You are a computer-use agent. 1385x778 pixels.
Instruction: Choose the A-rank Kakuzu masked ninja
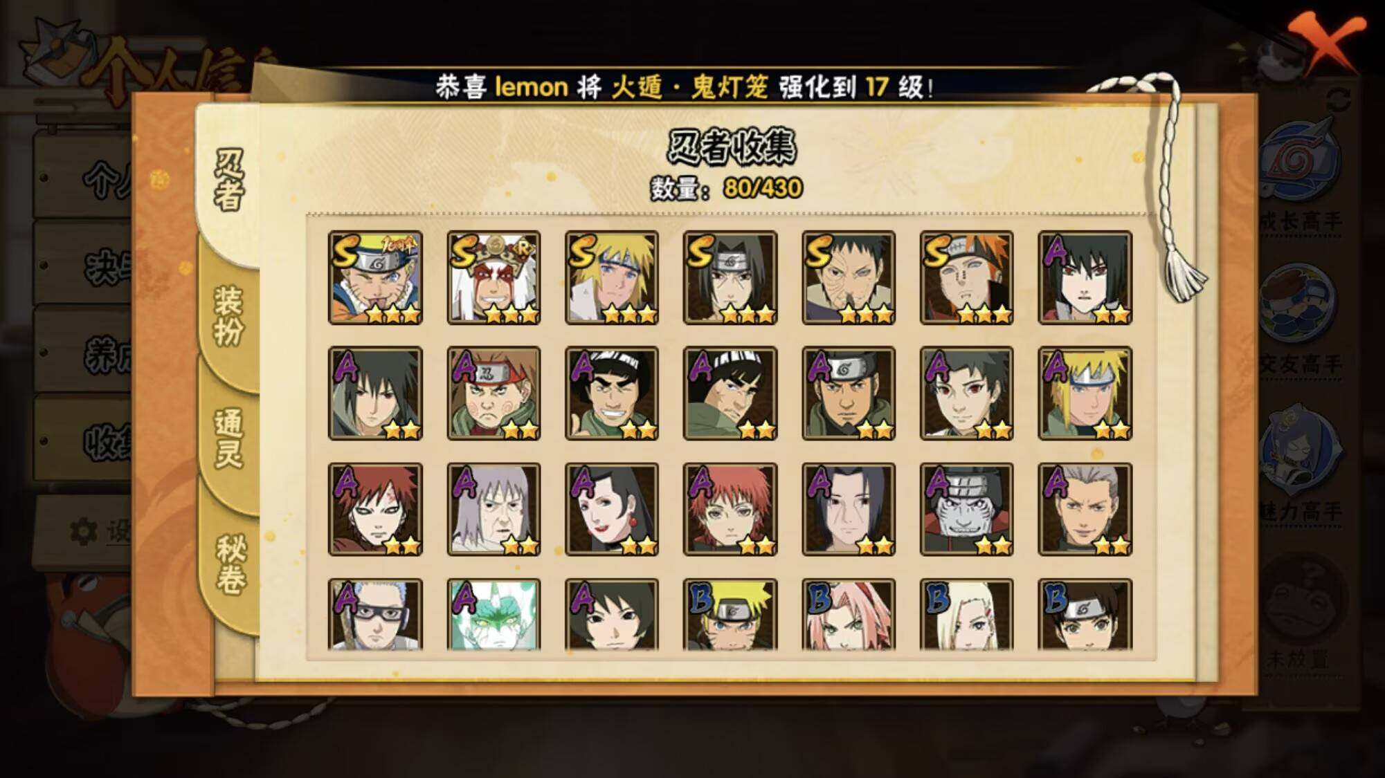[966, 510]
